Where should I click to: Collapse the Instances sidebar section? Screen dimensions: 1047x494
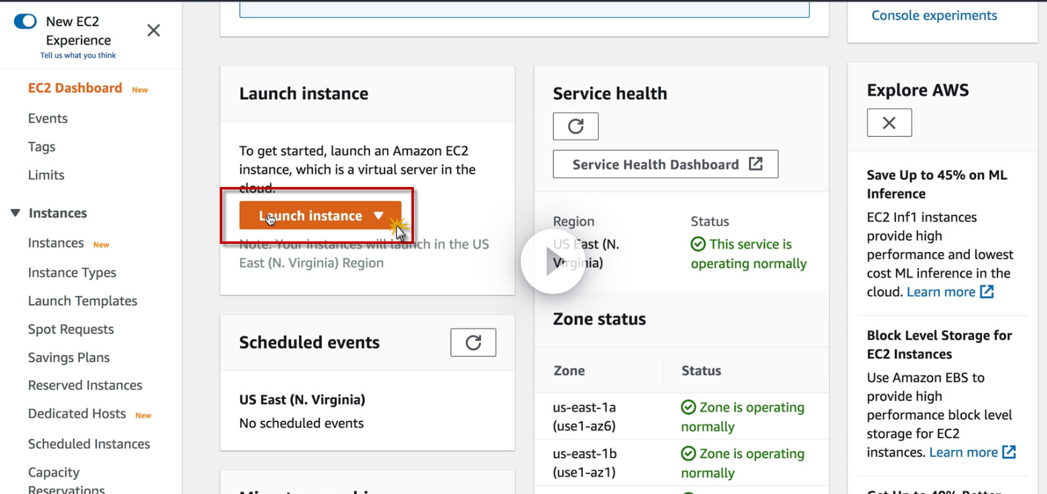coord(16,213)
